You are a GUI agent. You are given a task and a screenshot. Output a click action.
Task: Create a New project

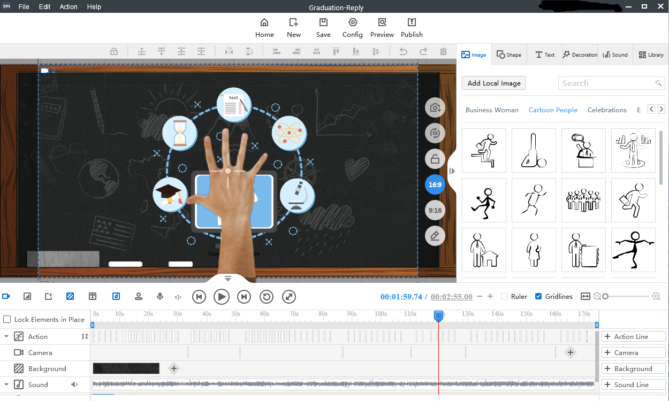tap(294, 28)
